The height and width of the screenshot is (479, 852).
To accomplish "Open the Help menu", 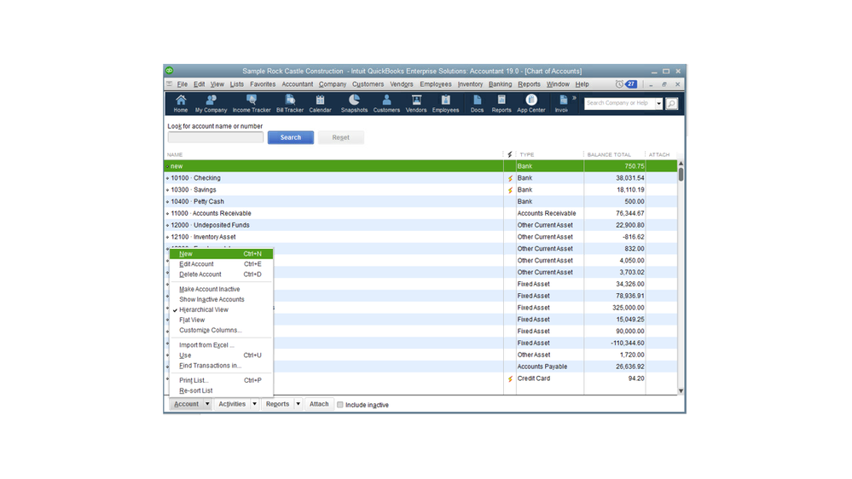I will (582, 84).
